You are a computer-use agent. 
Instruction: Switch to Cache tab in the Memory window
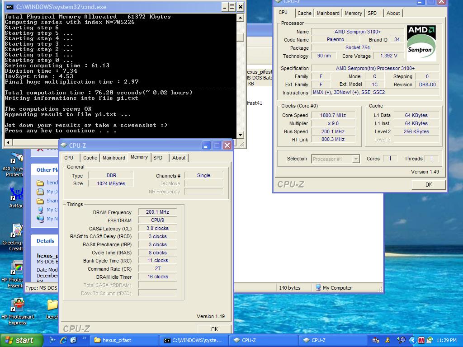point(90,158)
